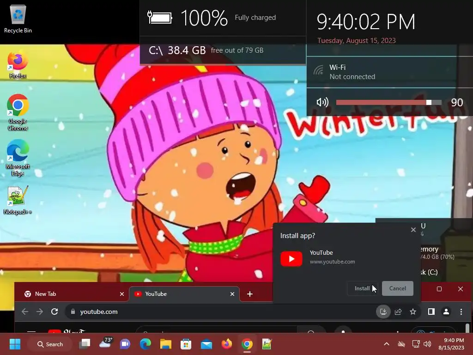Click Install in the Install app dialog

[362, 288]
